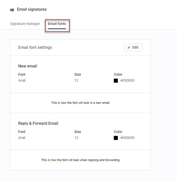Click the replying and forwarding preview text
This screenshot has height=182, width=177.
pos(80,160)
